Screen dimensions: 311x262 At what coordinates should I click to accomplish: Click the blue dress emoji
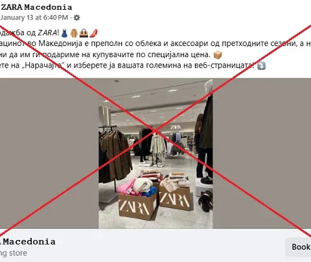(x=64, y=33)
